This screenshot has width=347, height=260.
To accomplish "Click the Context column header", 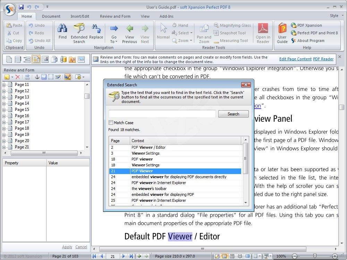I will (x=186, y=141).
